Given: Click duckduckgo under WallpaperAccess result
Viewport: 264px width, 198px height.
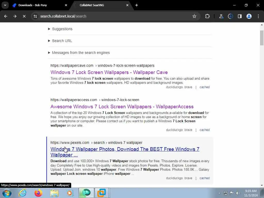Looking at the screenshot, I should pos(174,130).
